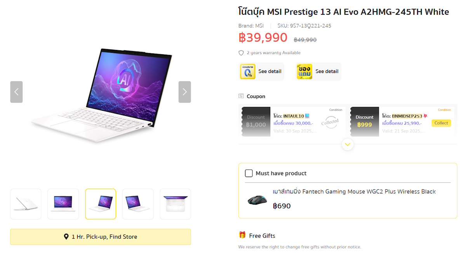Click the store pick-up location pin
The width and height of the screenshot is (466, 253).
click(66, 237)
